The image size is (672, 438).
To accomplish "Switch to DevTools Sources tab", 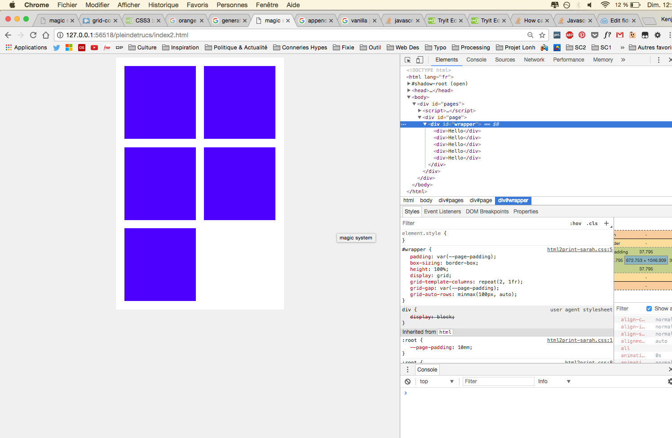I will click(505, 60).
